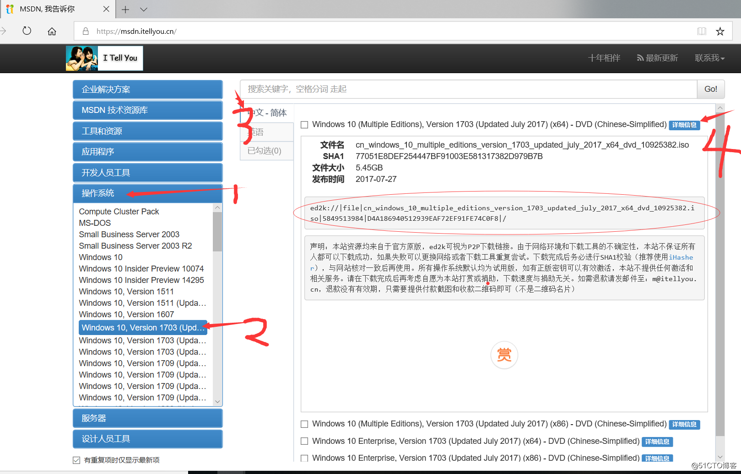Open 十年相伴 link in header

(604, 58)
